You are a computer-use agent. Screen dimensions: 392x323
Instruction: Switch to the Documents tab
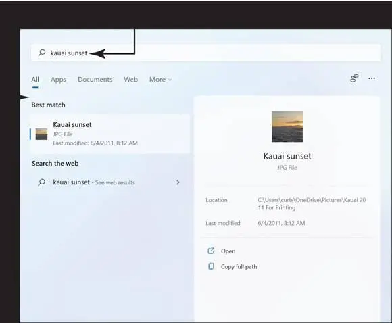click(95, 80)
